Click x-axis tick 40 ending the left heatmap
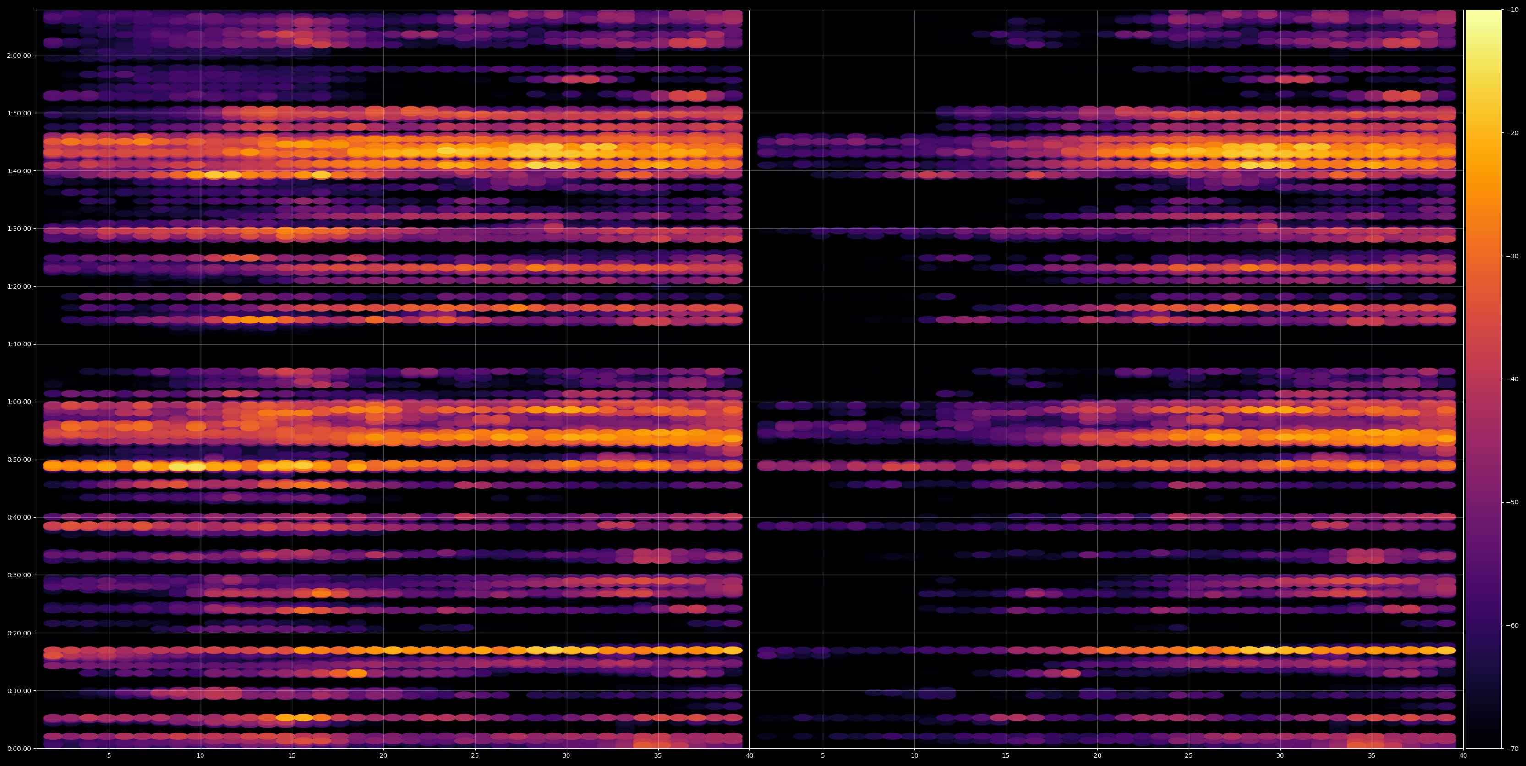1526x766 pixels. [749, 756]
